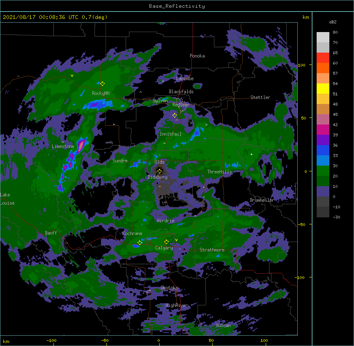Pick the blue 33-36 dBZ legend swatch
This screenshot has width=354, height=346.
coord(323,150)
